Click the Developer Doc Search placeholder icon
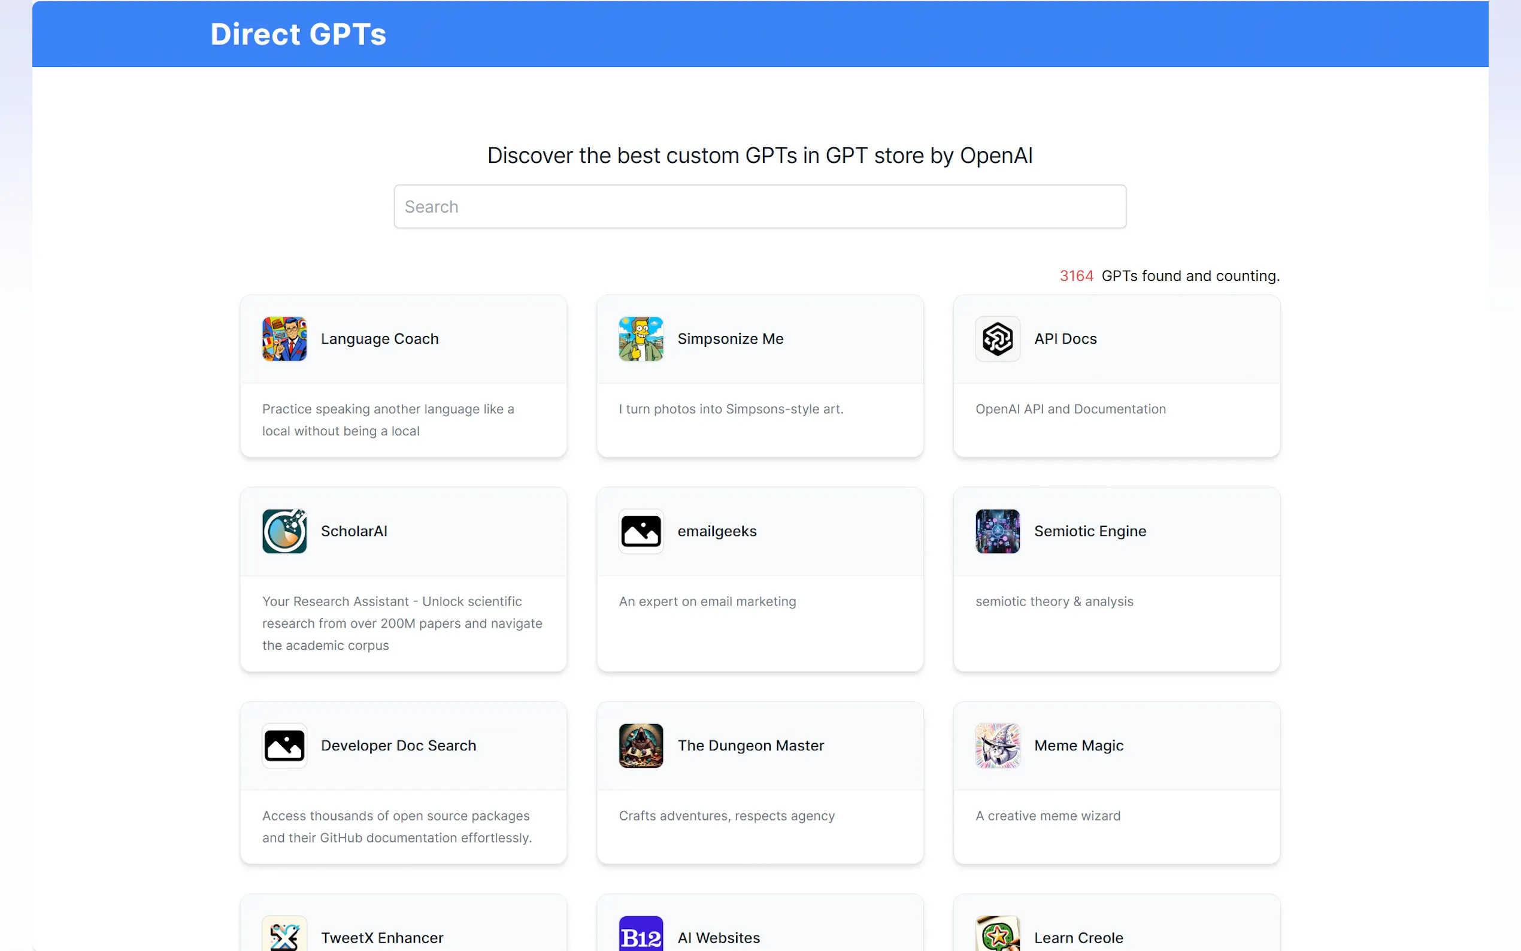 pyautogui.click(x=284, y=746)
